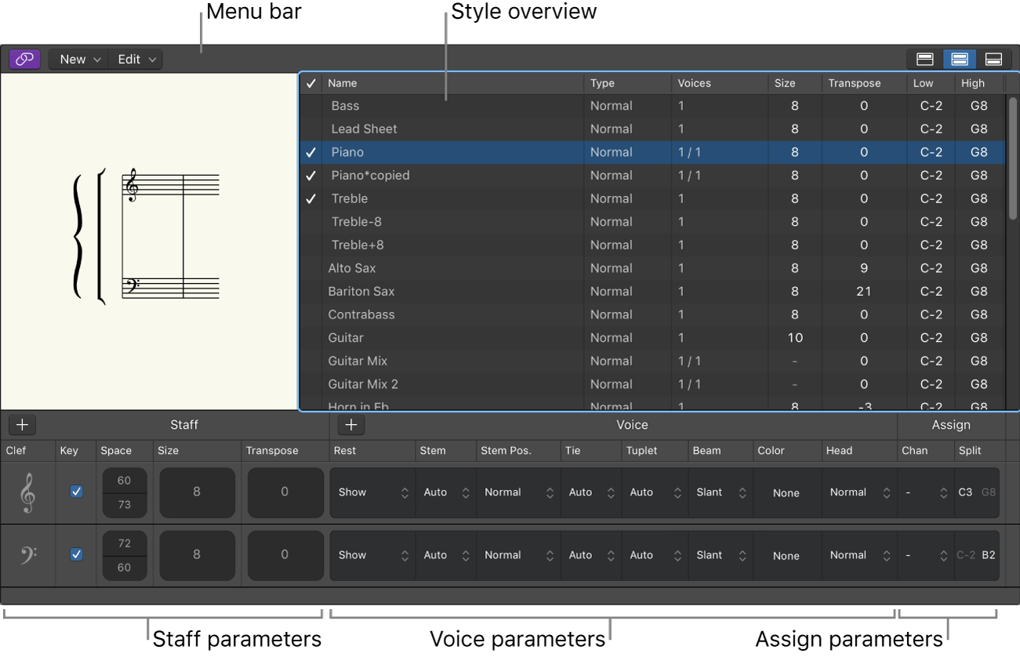The height and width of the screenshot is (657, 1020).
Task: Select the Bass style row
Action: point(652,106)
